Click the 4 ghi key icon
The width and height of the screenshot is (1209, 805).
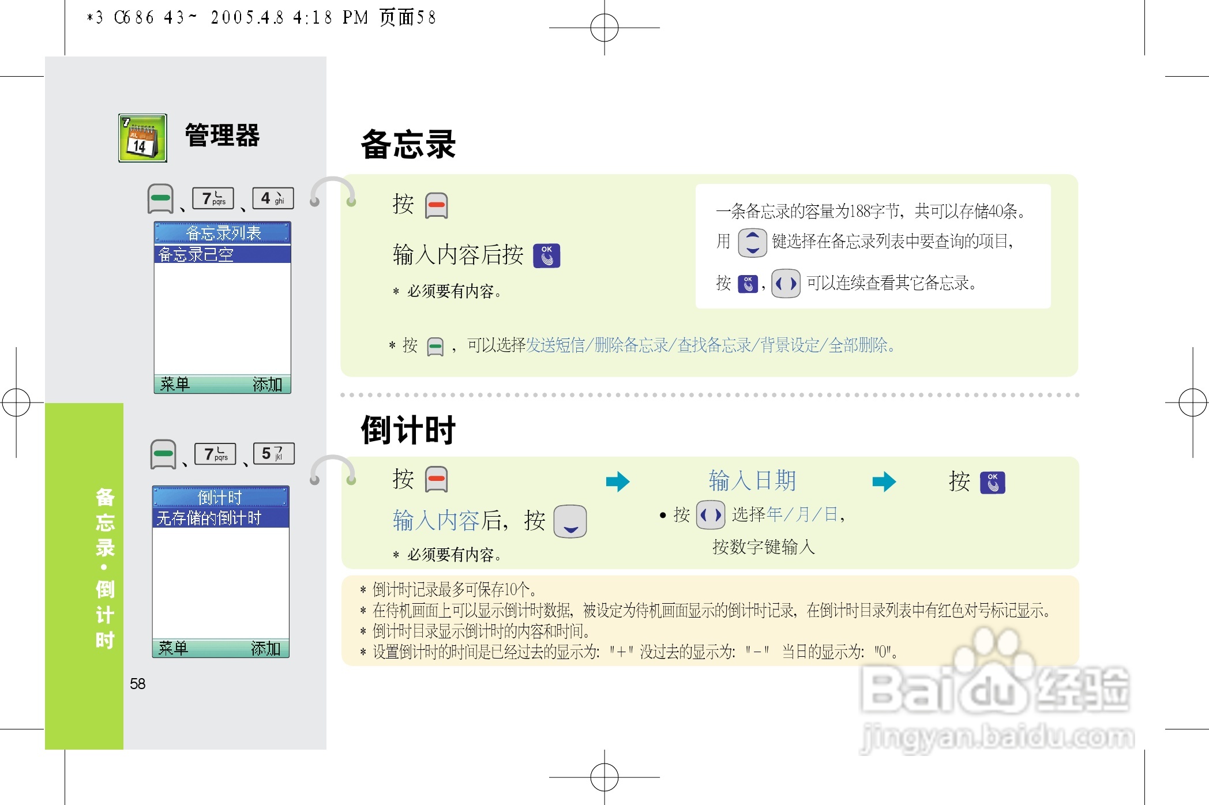coord(273,198)
